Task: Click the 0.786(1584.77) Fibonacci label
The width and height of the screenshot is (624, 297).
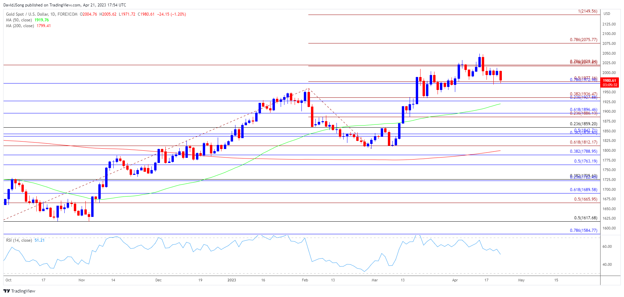Action: click(x=584, y=230)
